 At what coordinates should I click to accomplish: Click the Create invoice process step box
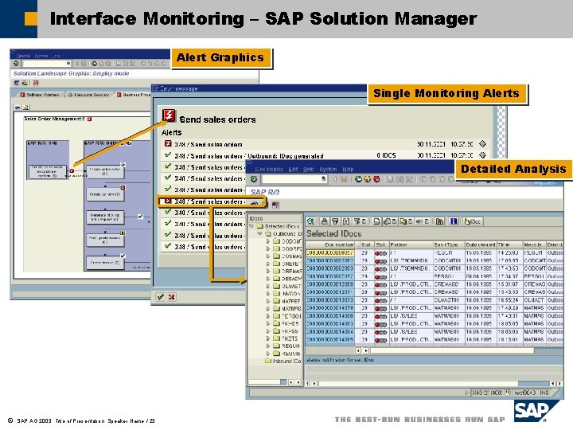[x=105, y=263]
